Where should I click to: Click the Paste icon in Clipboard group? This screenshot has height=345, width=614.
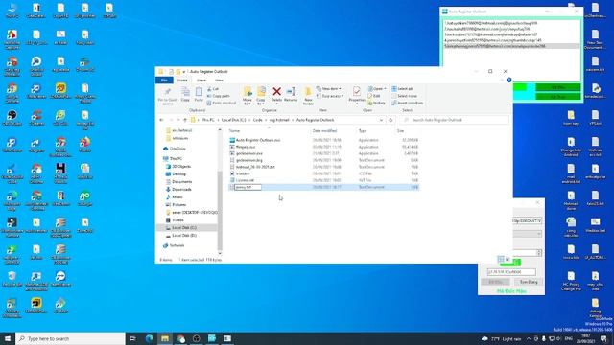click(x=199, y=92)
